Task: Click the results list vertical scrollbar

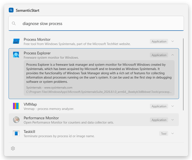Action: (x=183, y=74)
